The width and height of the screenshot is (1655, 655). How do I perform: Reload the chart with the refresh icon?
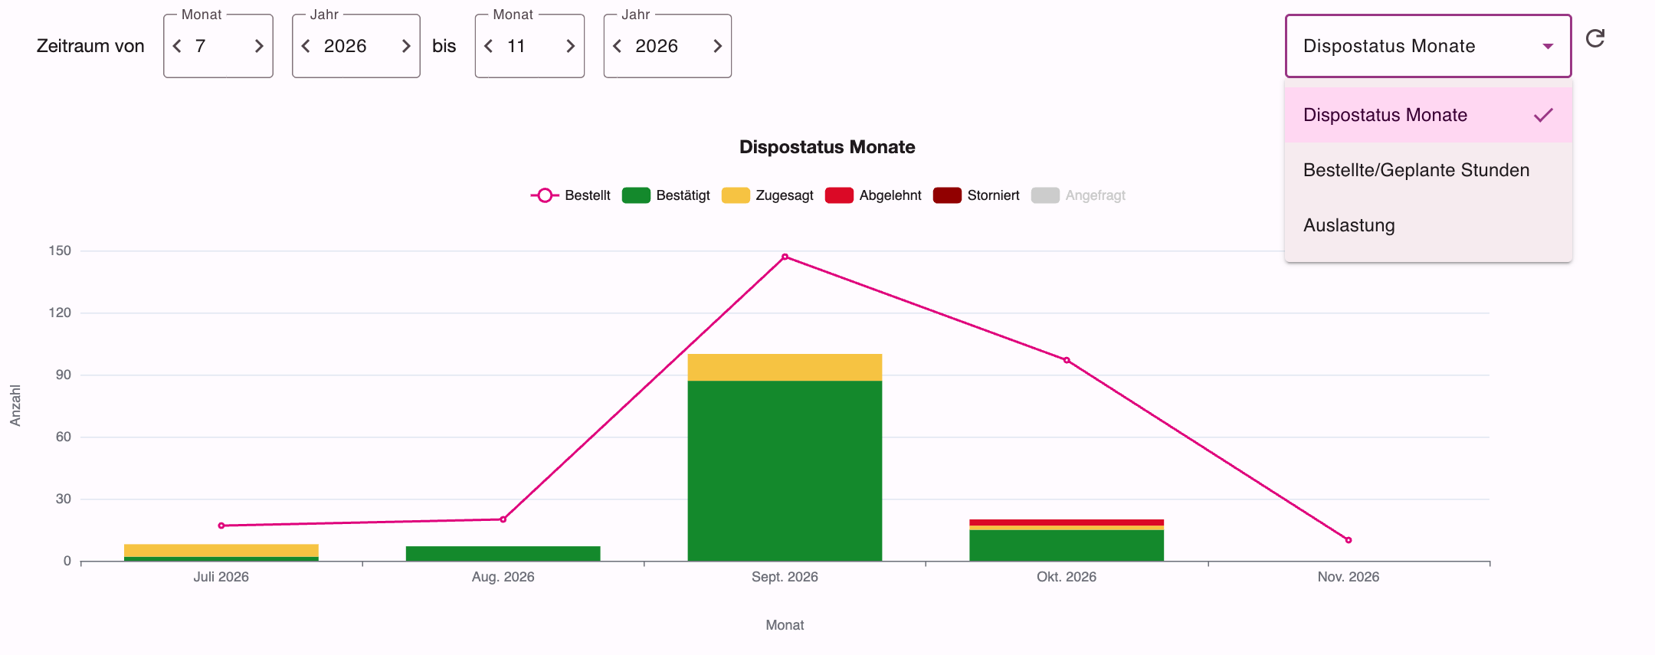pyautogui.click(x=1595, y=38)
